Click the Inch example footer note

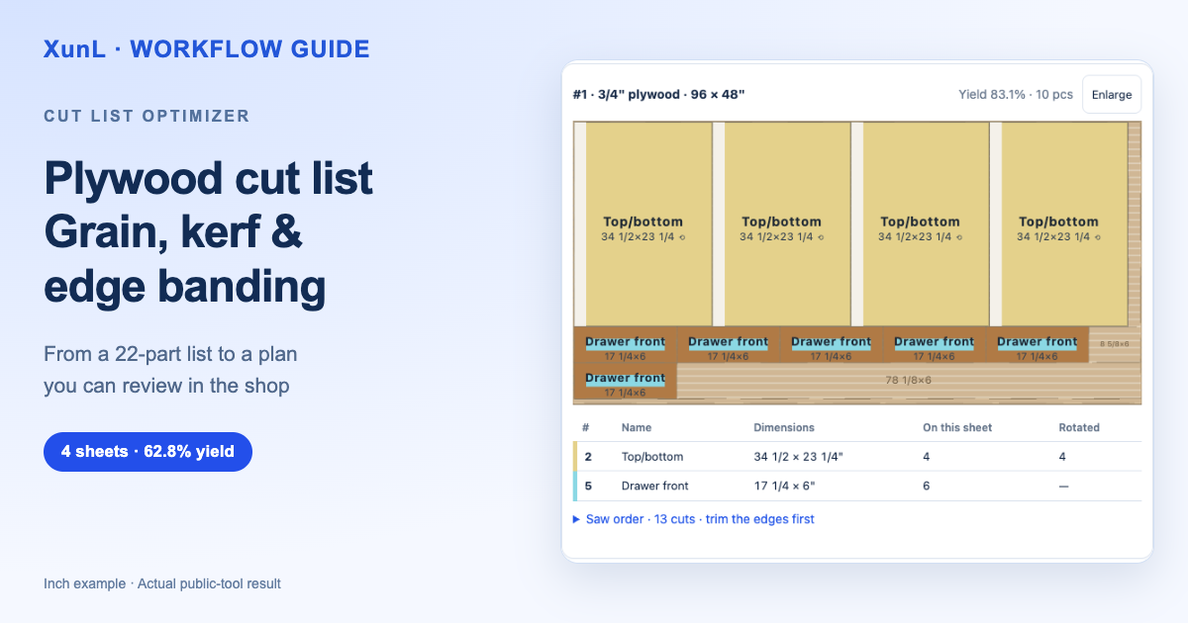pyautogui.click(x=162, y=583)
